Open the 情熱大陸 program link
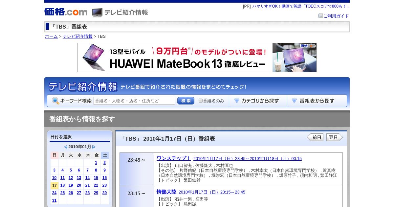The height and width of the screenshot is (207, 394). pyautogui.click(x=166, y=192)
